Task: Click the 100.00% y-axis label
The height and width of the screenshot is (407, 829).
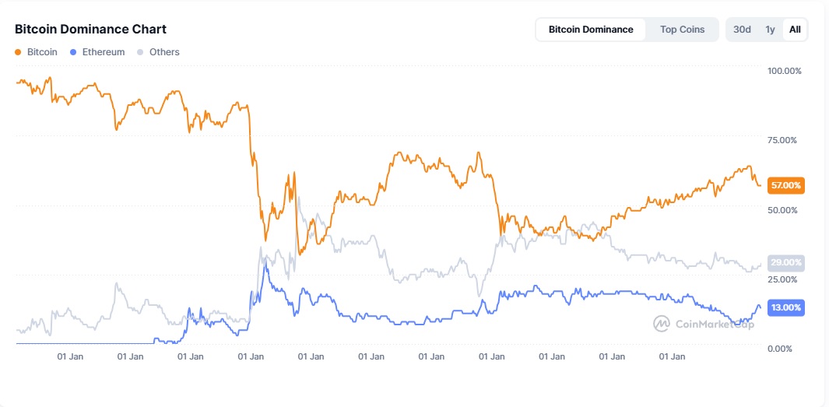Action: [785, 71]
